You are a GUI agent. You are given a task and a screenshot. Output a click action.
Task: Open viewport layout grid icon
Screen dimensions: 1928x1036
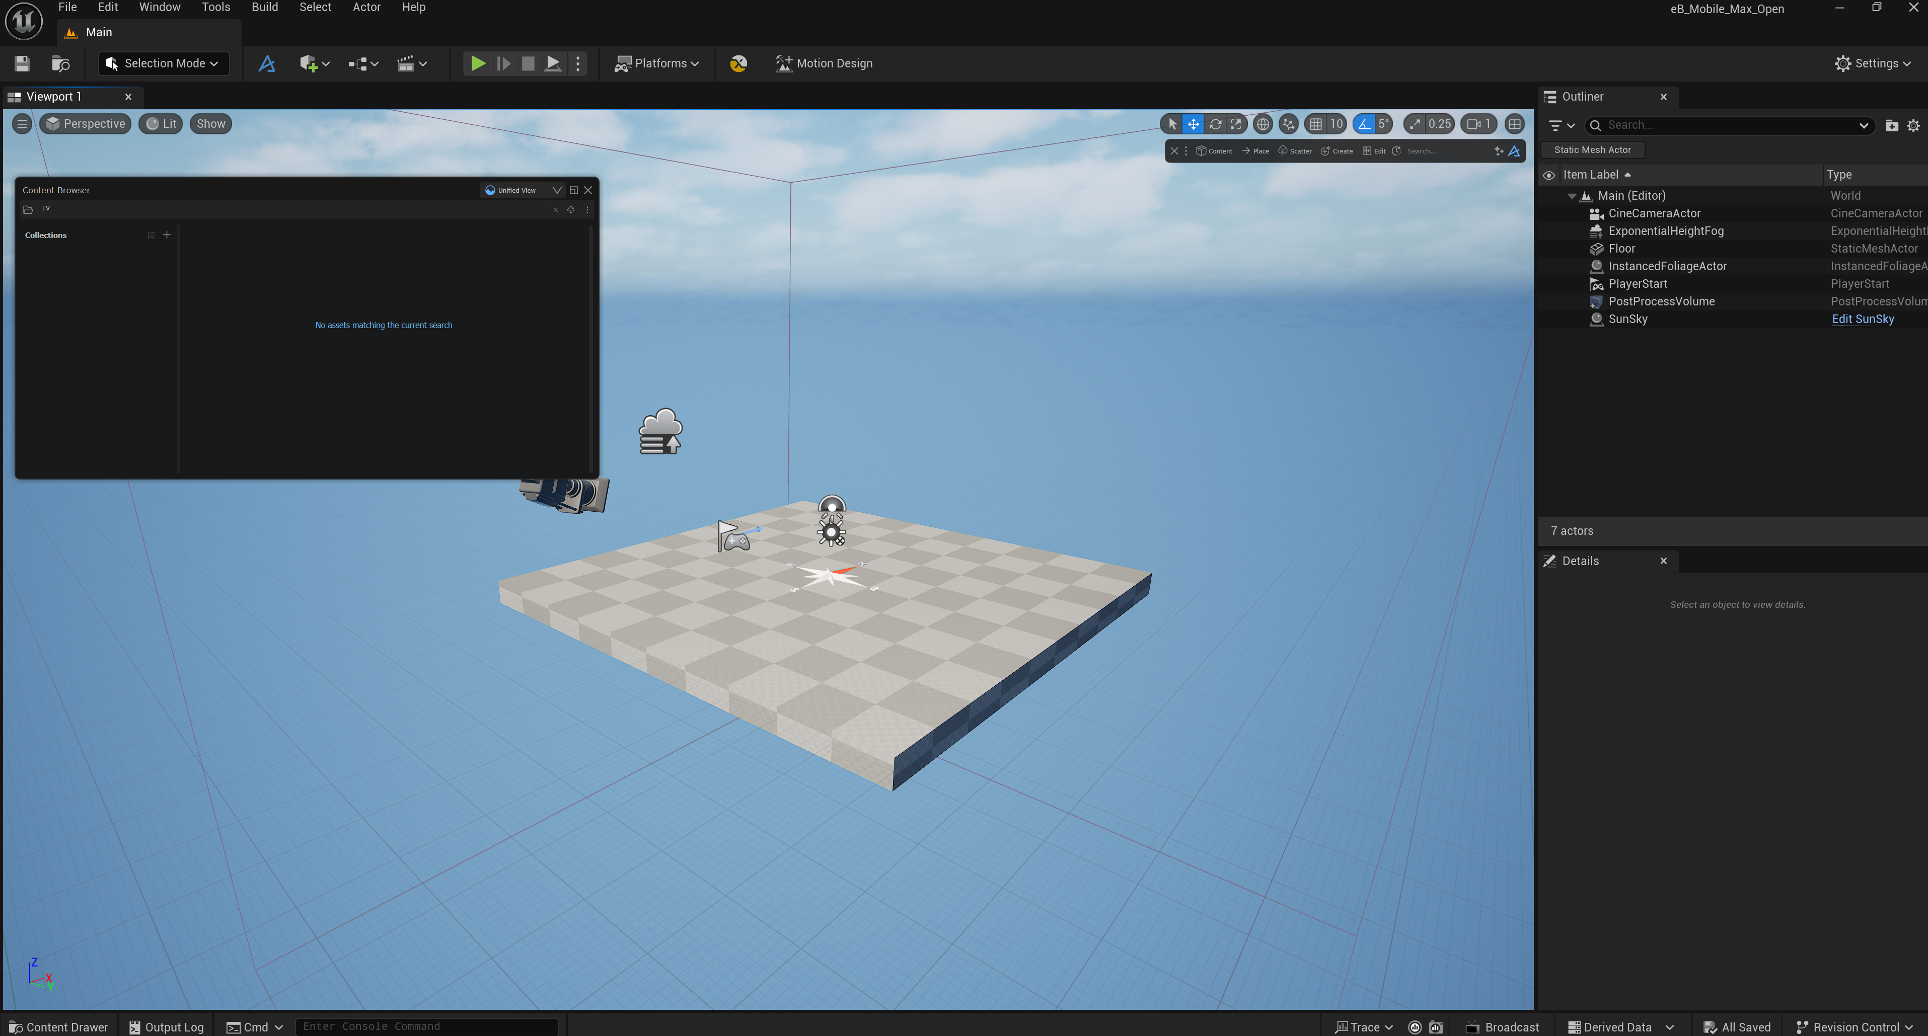click(x=1514, y=124)
